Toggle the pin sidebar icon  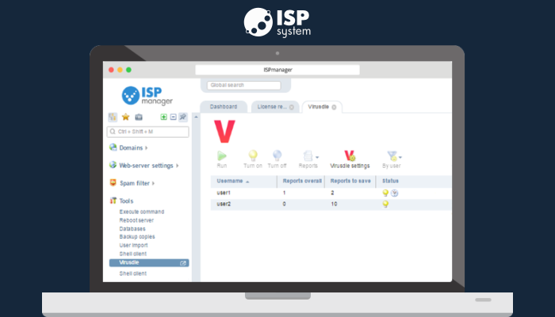[182, 117]
